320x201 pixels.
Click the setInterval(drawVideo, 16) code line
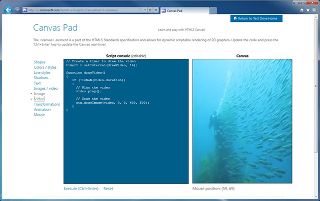tap(101, 65)
